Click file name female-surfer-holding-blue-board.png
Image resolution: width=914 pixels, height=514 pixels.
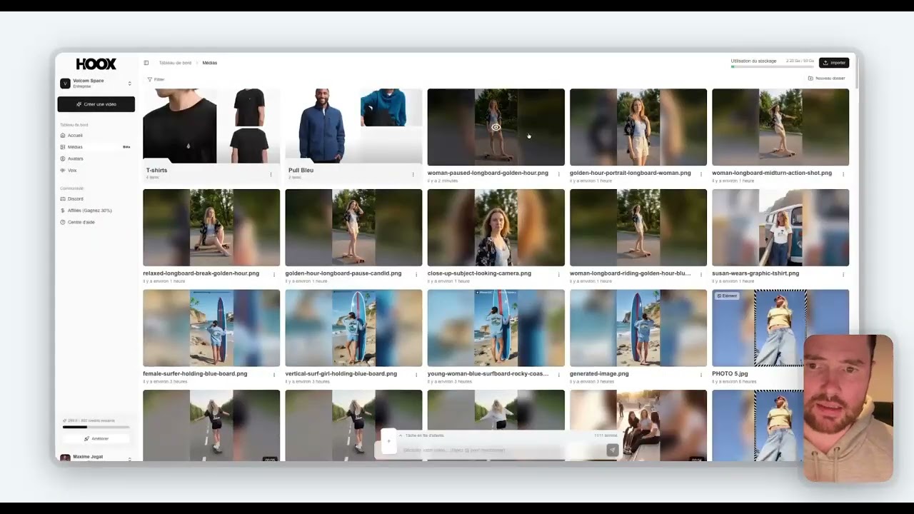195,373
